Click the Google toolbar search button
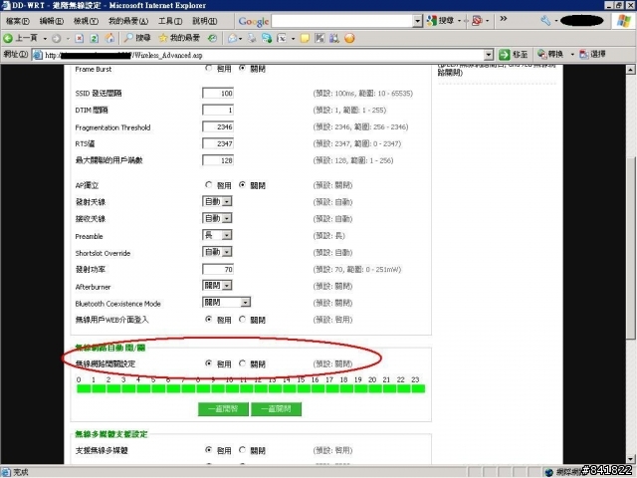This screenshot has height=478, width=637. pyautogui.click(x=441, y=20)
